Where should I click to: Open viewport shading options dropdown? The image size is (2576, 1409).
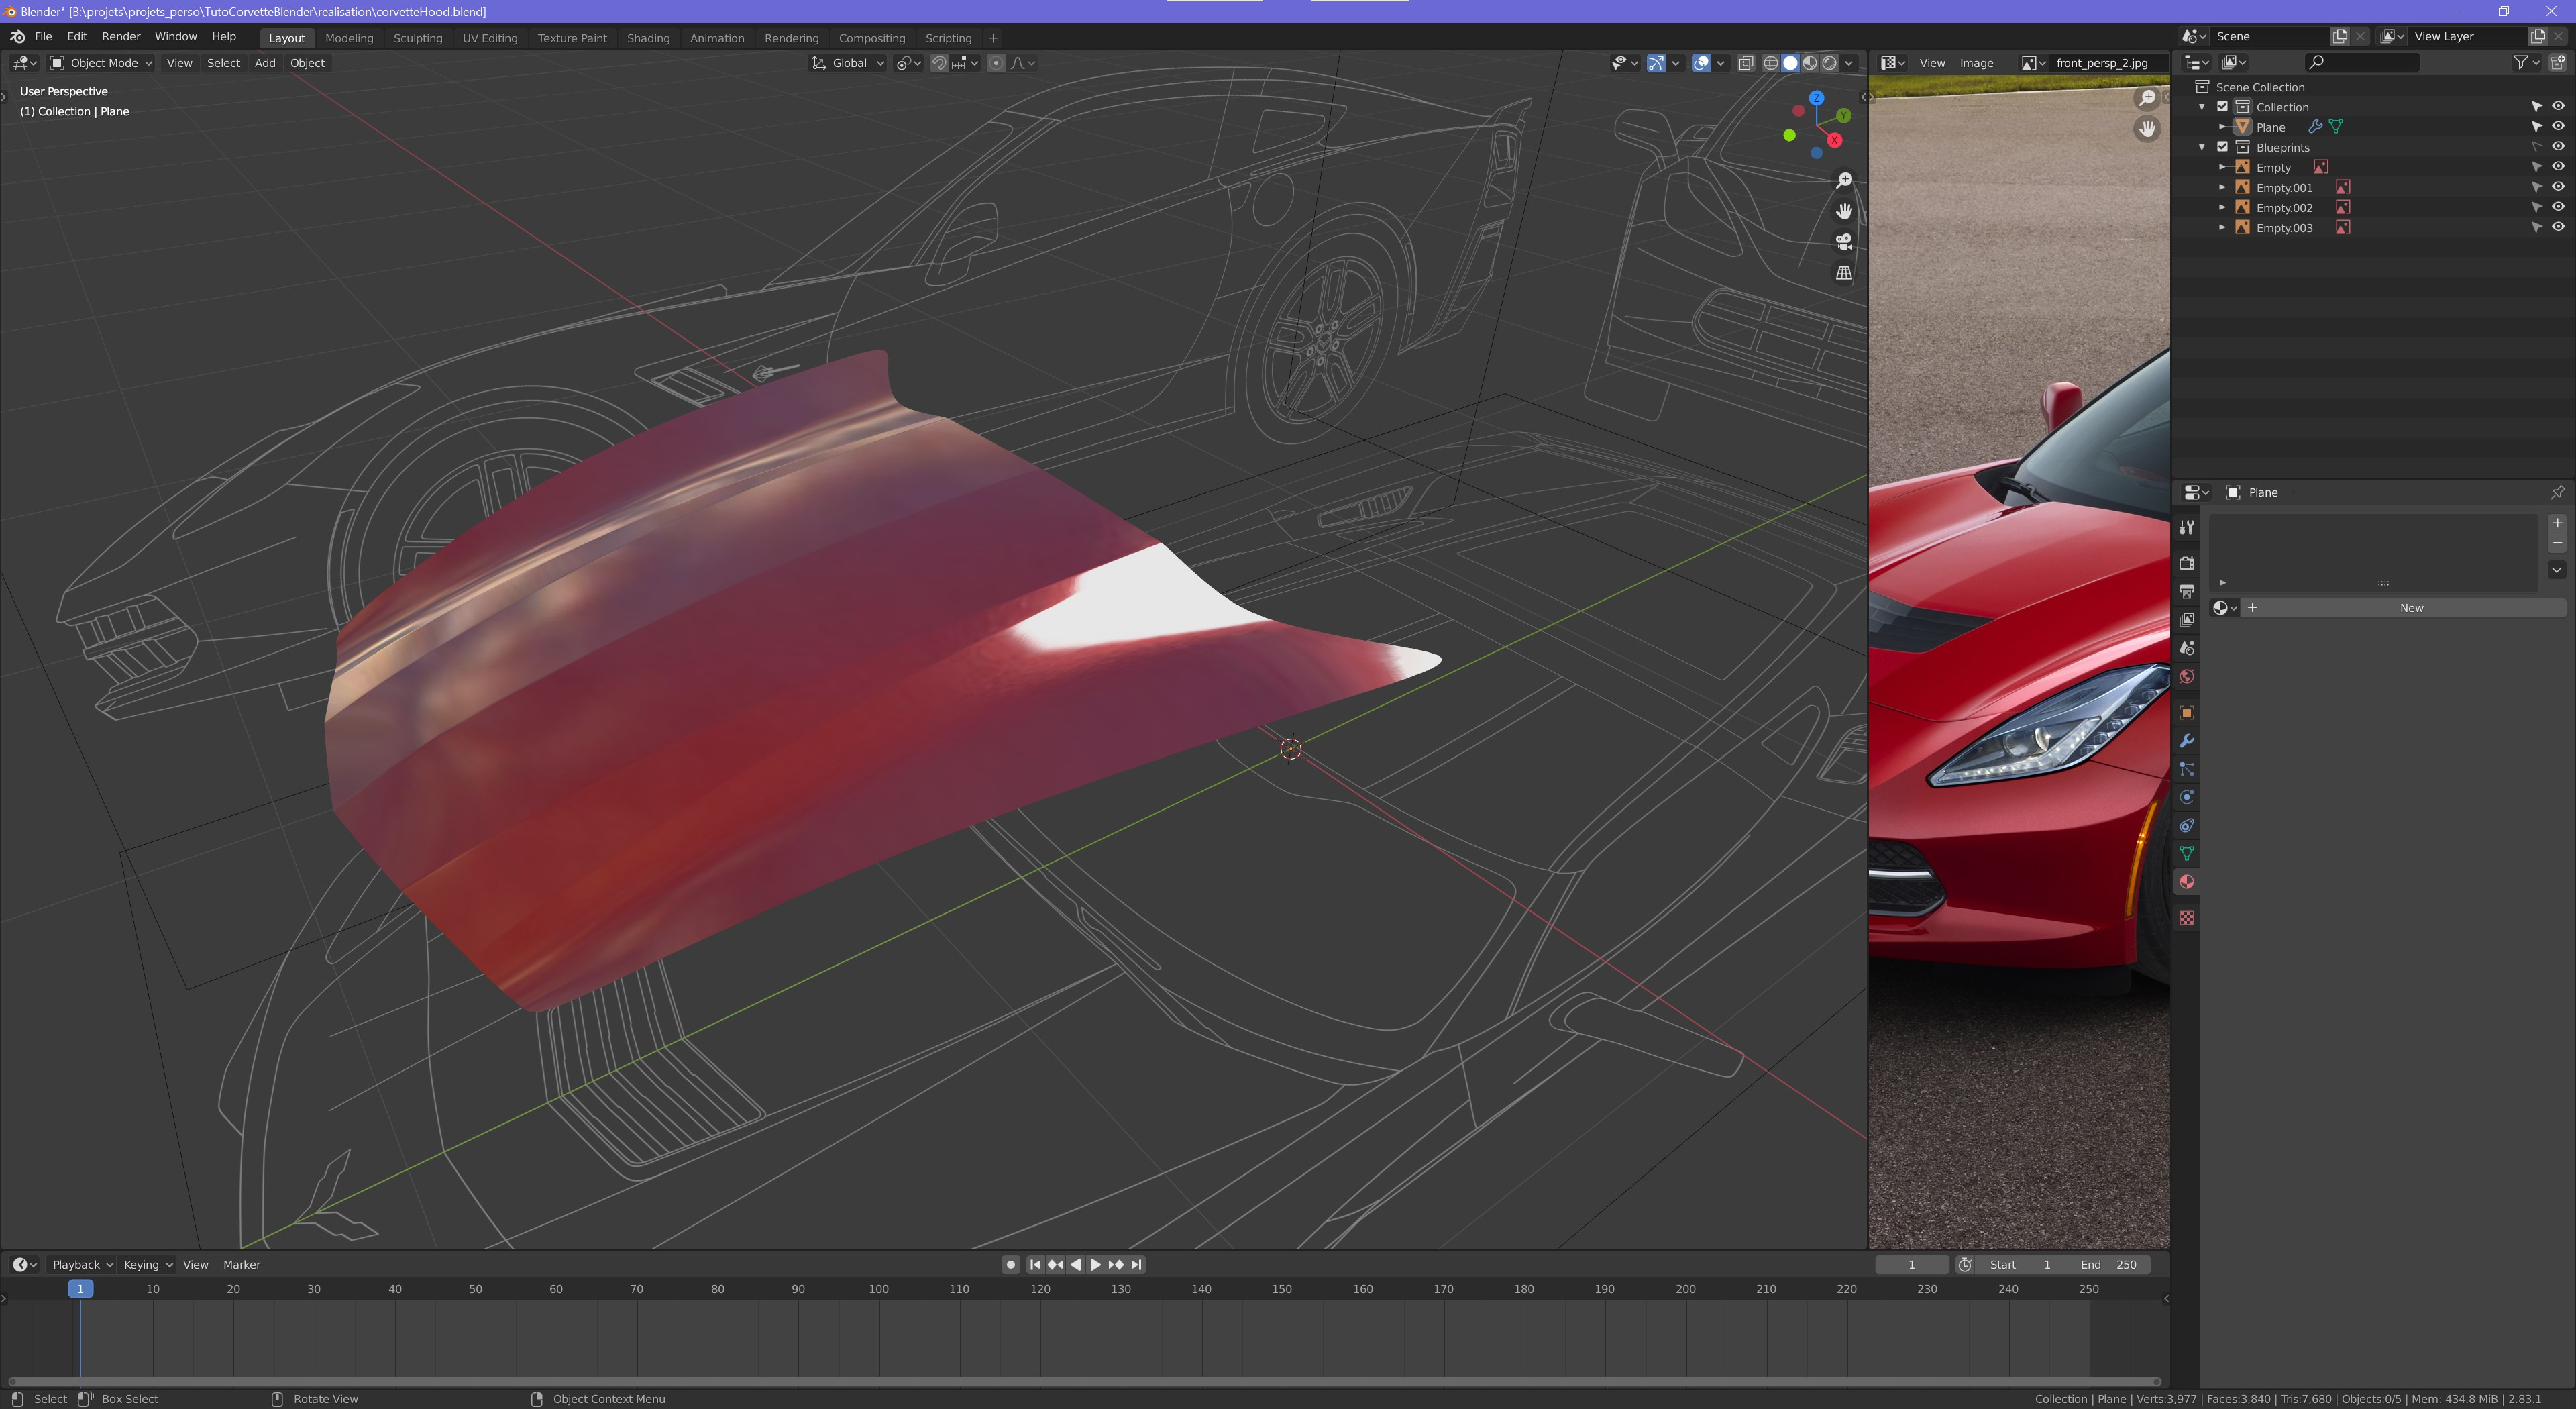point(1849,63)
